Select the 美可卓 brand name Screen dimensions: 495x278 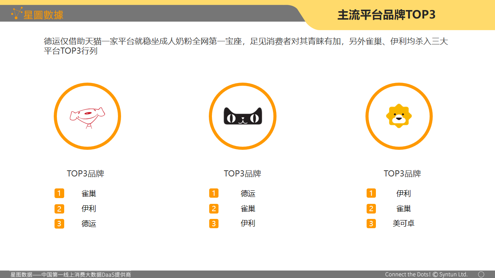point(403,224)
